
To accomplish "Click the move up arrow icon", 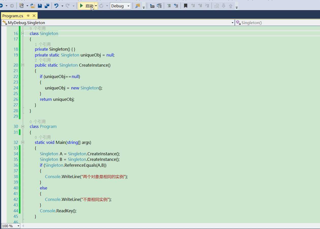I will pyautogui.click(x=231, y=6).
